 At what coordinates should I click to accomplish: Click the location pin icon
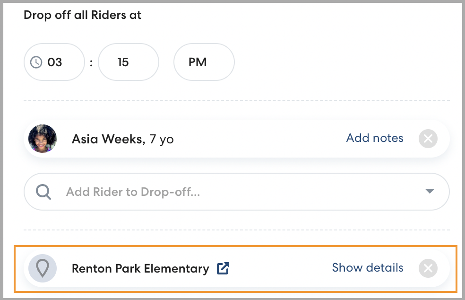point(43,268)
